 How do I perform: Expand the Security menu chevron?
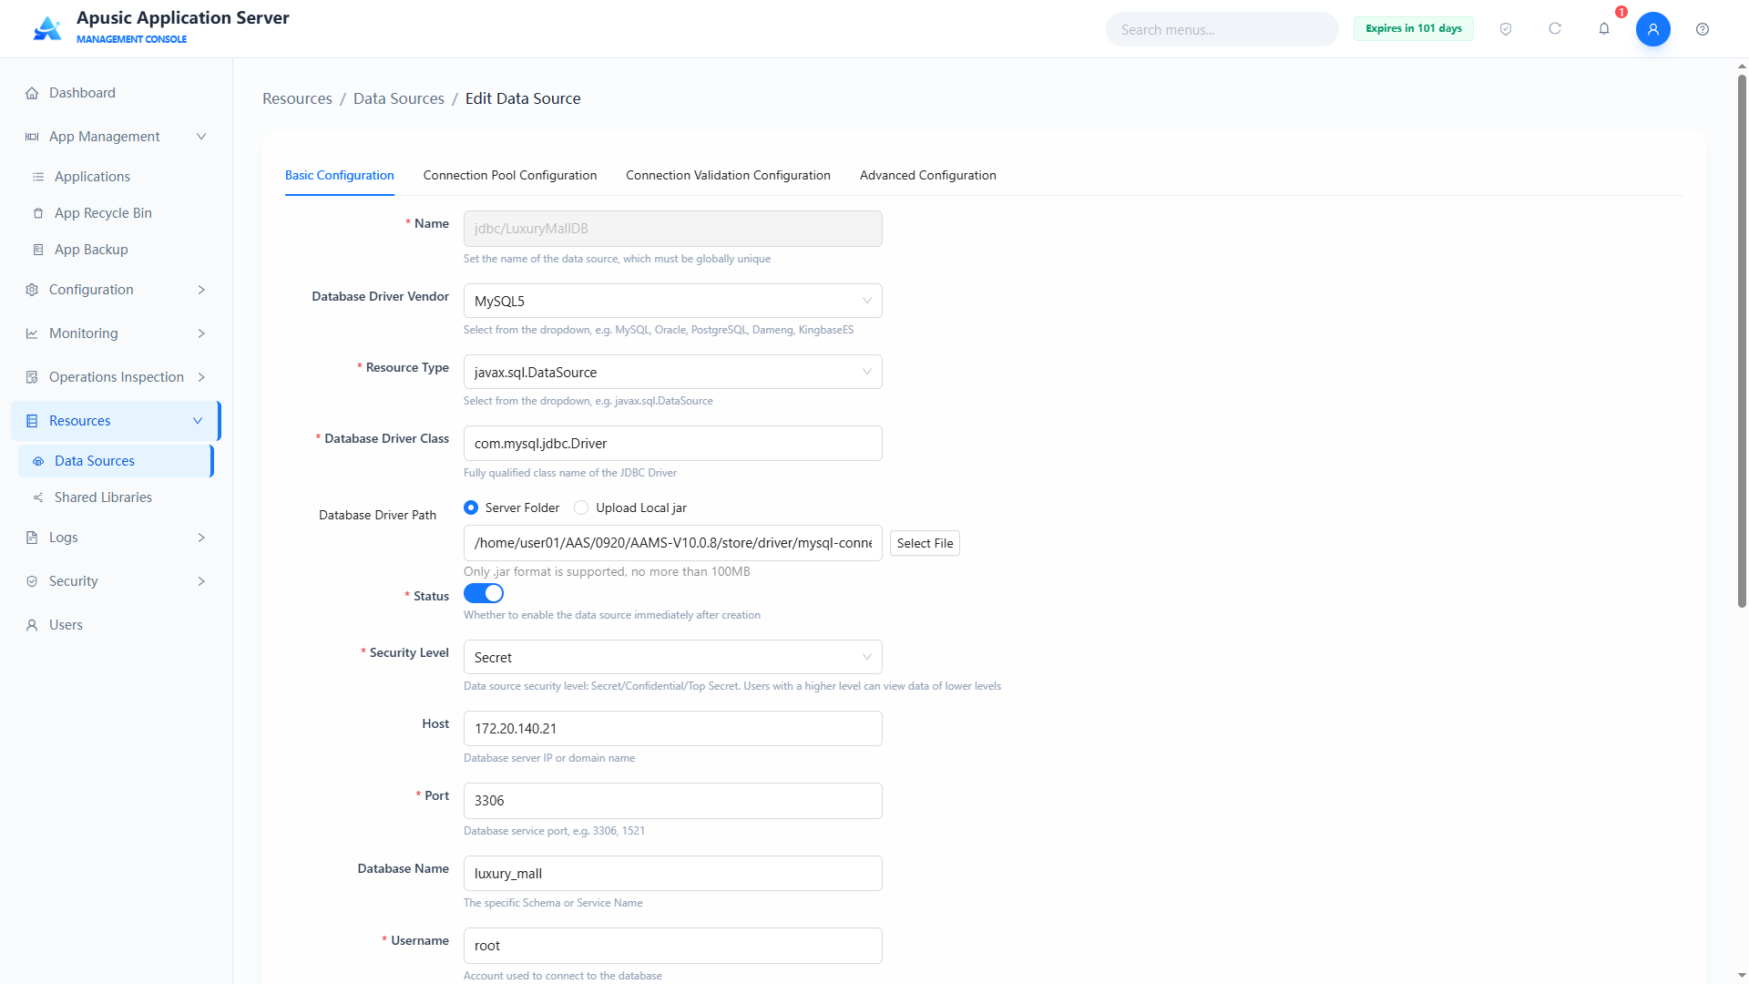coord(201,581)
